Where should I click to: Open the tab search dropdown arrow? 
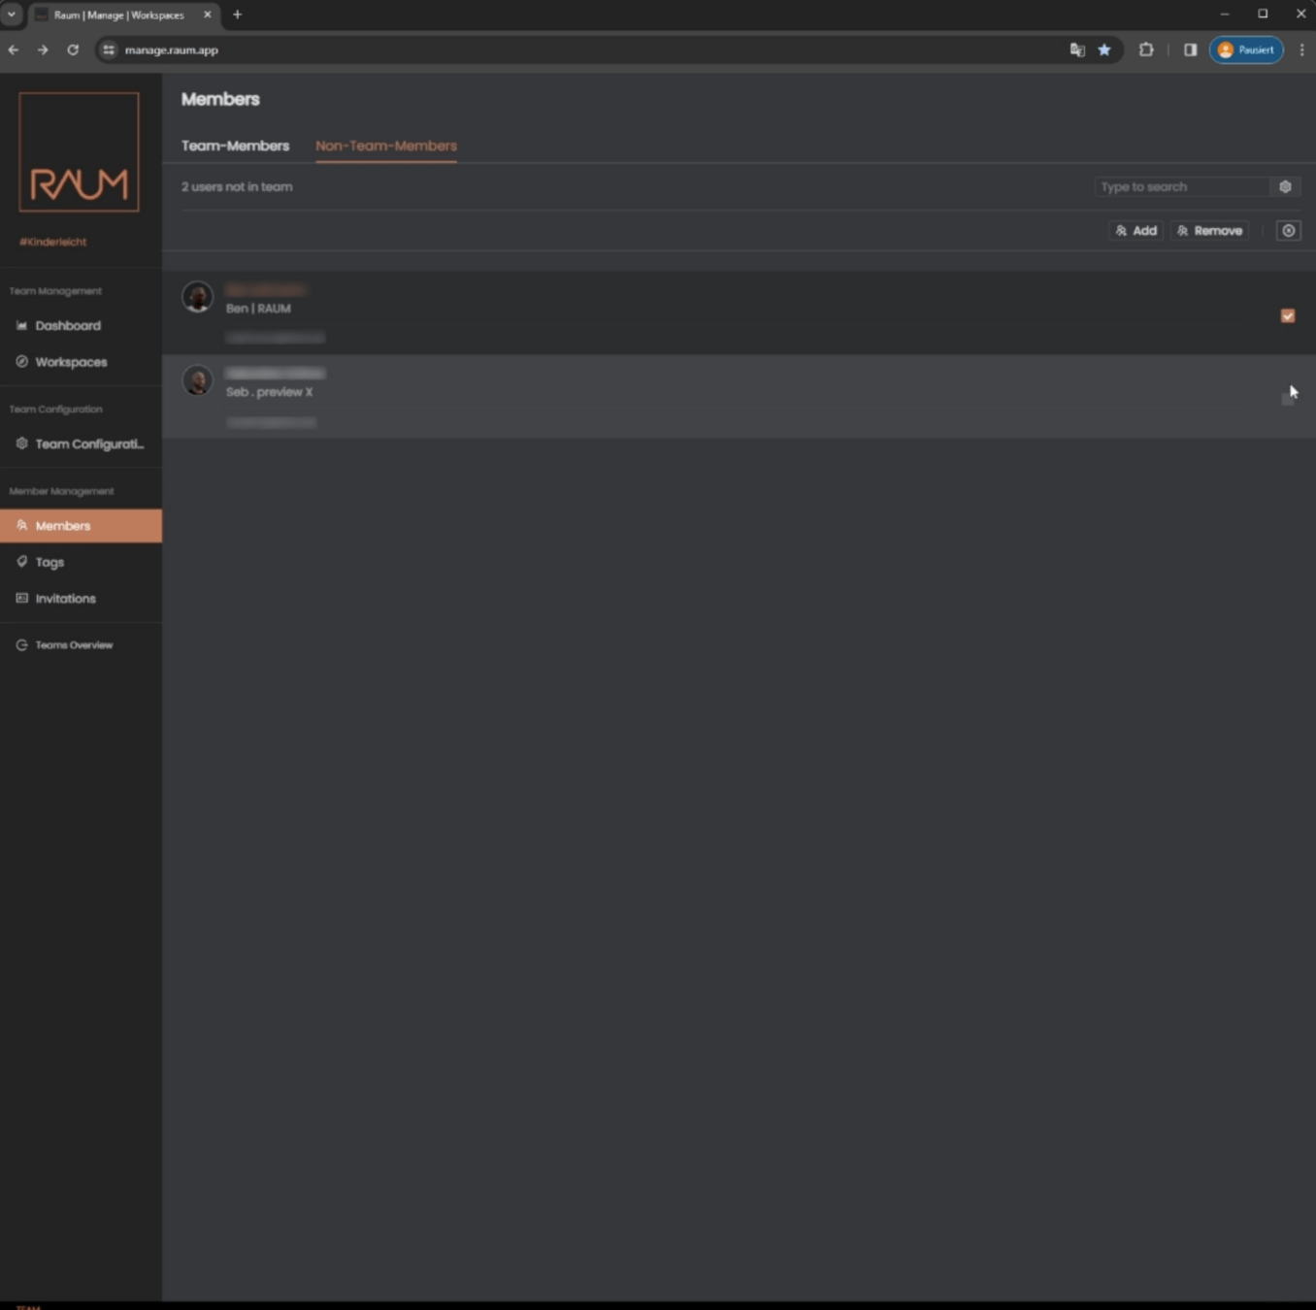12,15
